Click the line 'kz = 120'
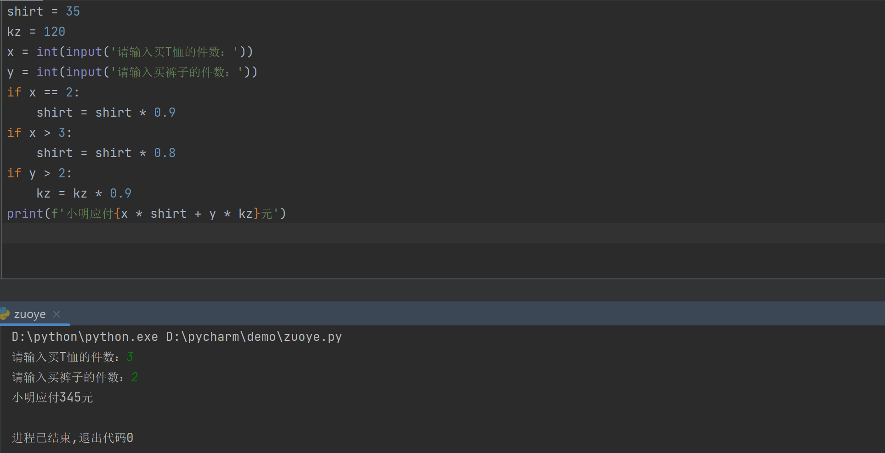 [x=36, y=32]
